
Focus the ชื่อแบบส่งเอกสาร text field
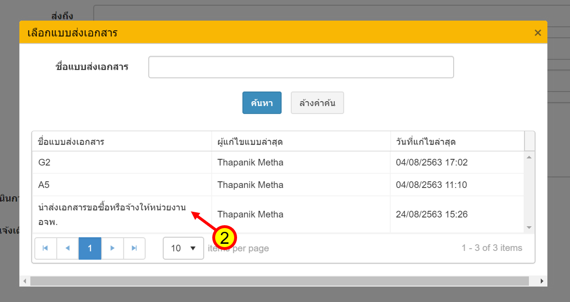[x=301, y=67]
